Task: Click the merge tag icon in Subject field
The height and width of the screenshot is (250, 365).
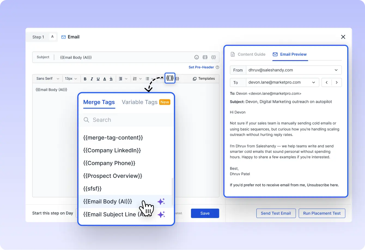Action: click(205, 57)
